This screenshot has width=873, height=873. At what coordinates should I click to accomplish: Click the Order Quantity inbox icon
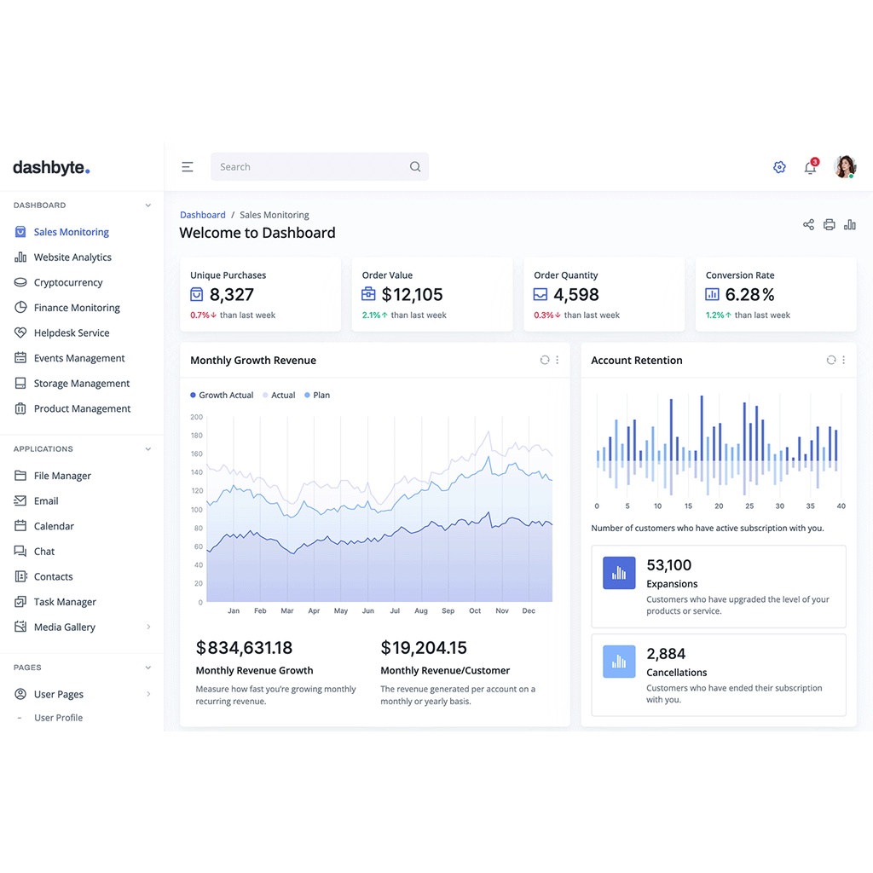click(540, 294)
